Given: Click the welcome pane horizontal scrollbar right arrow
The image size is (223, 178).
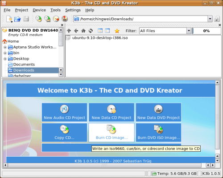Looking at the screenshot, I should (213, 165).
